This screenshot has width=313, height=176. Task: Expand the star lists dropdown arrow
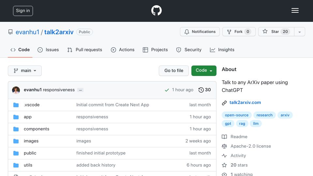(x=299, y=32)
